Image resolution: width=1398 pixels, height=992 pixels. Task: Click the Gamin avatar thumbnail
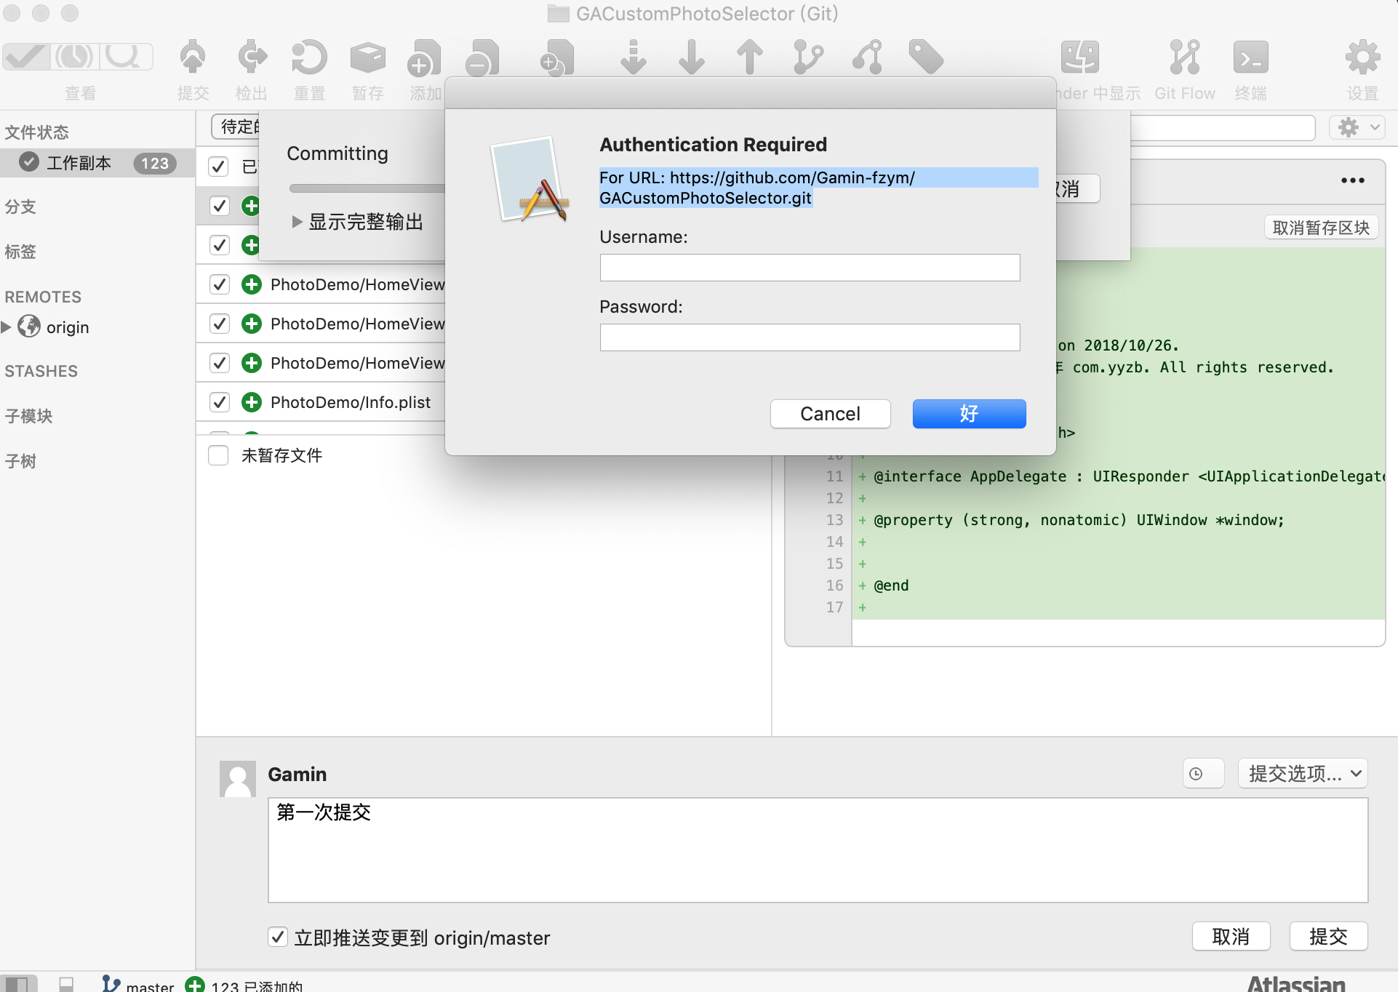[238, 779]
